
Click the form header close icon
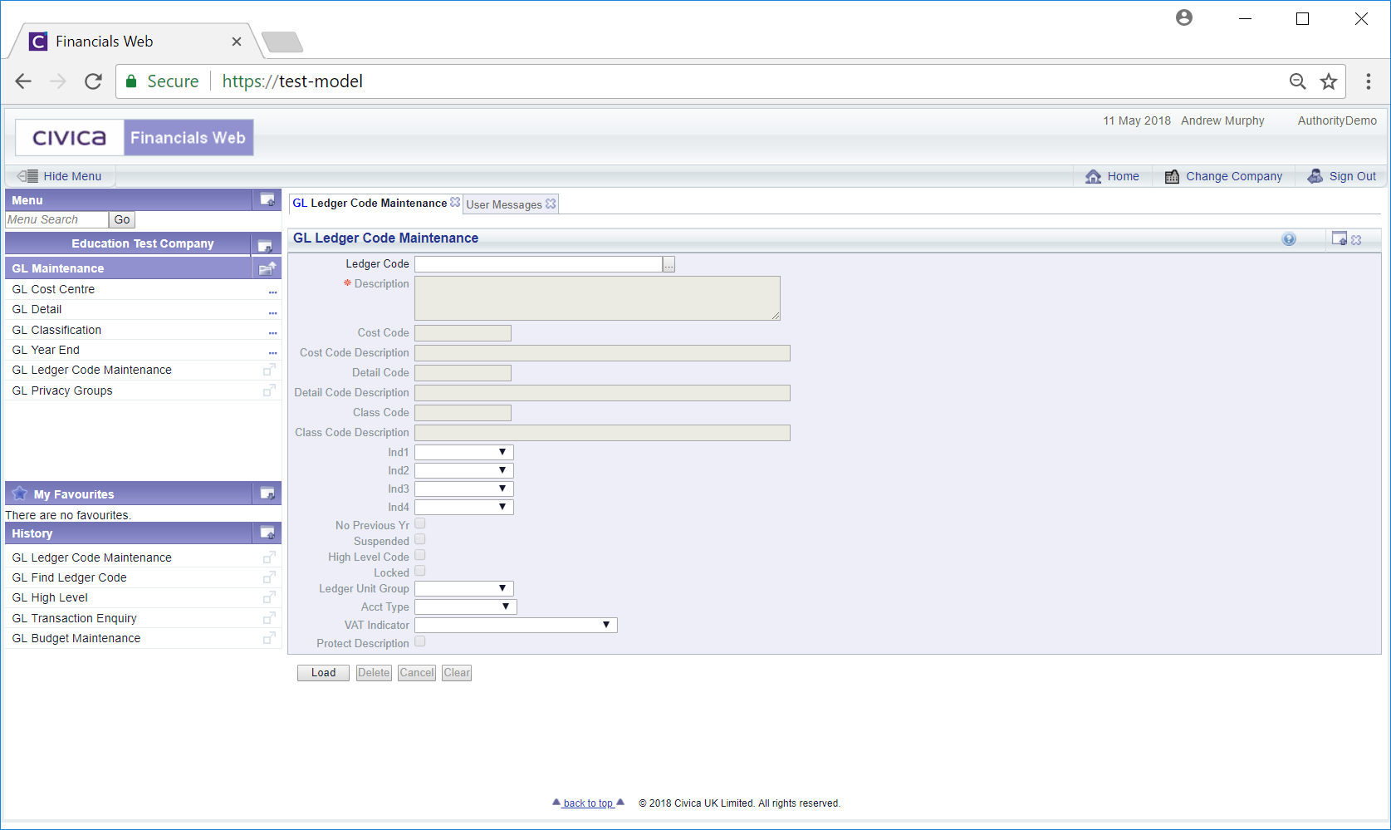click(x=1356, y=240)
